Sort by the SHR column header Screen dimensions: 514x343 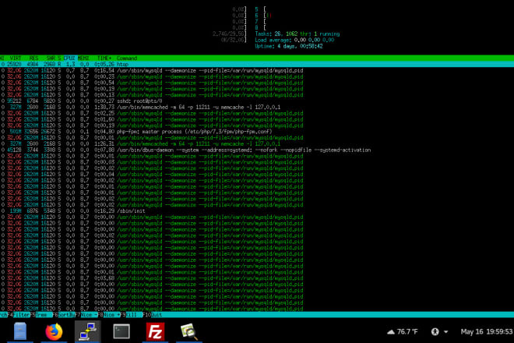[x=51, y=58]
